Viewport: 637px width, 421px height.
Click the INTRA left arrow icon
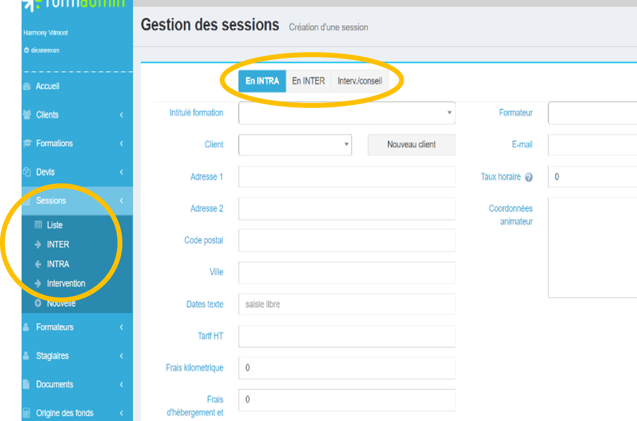click(x=38, y=264)
